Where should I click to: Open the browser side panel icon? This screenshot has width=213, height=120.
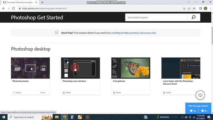coord(200,8)
